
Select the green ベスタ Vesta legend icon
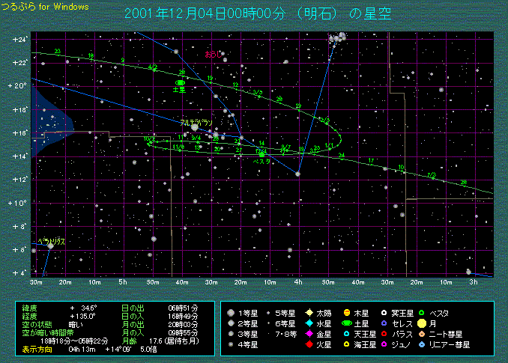(422, 313)
